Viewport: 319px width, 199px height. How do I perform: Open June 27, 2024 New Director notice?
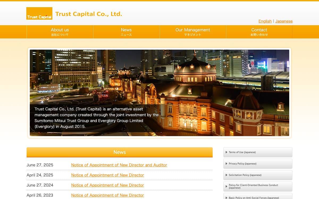pos(108,185)
